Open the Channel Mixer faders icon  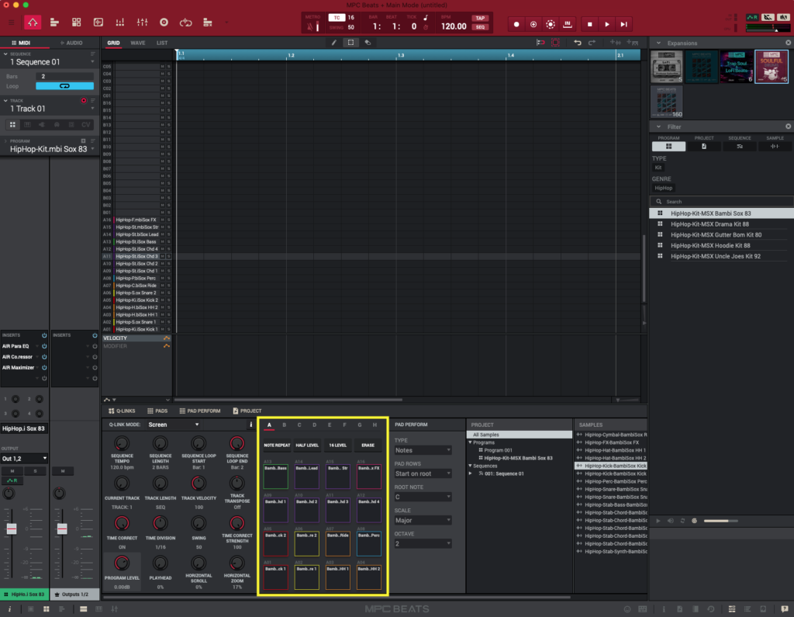[x=143, y=23]
